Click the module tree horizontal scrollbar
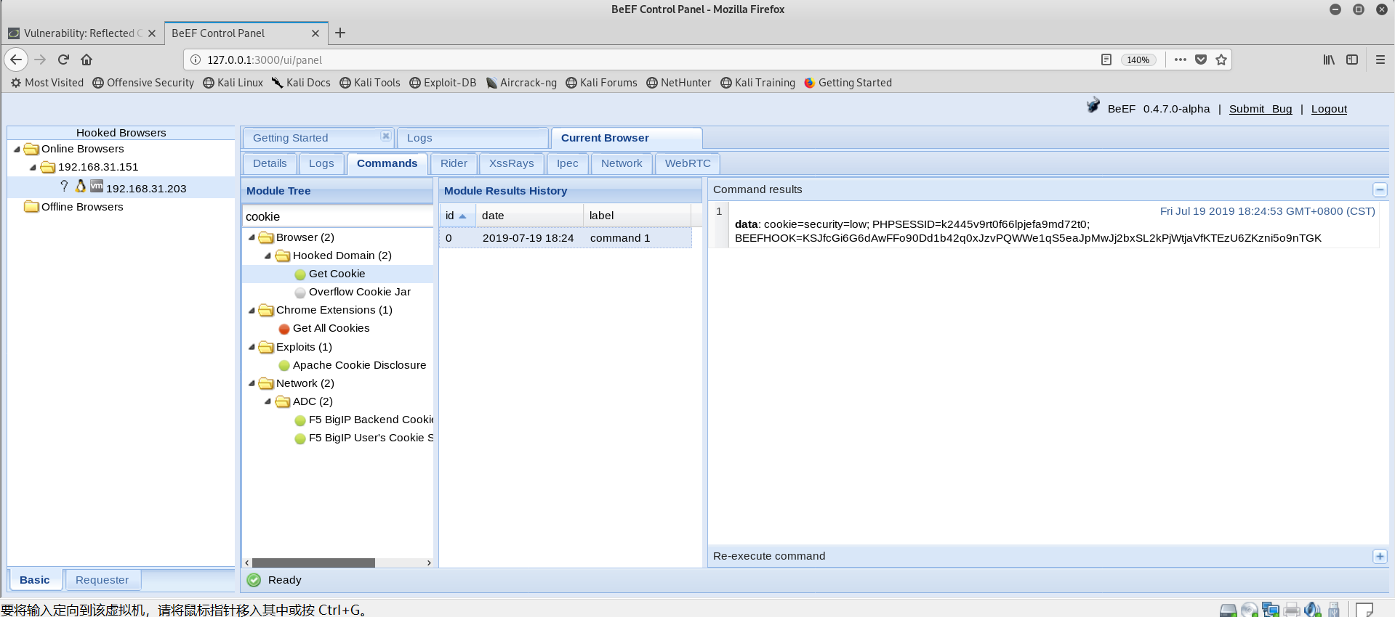This screenshot has width=1395, height=617. click(313, 563)
